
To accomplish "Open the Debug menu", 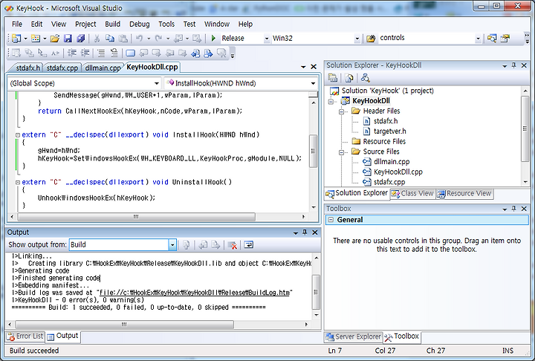I will point(140,24).
